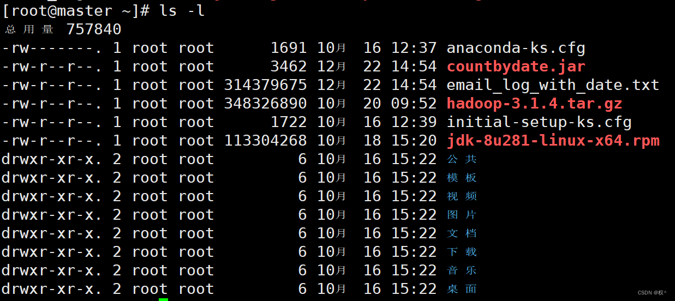Click the anaconda-ks.cfg file name
Screen dimensions: 675x301
tap(516, 49)
